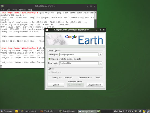The image size is (150, 113).
Task: Open the volume control speaker icon
Action: coord(140,111)
